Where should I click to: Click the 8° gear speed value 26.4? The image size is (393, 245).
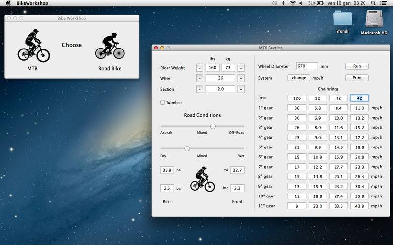pos(360,176)
